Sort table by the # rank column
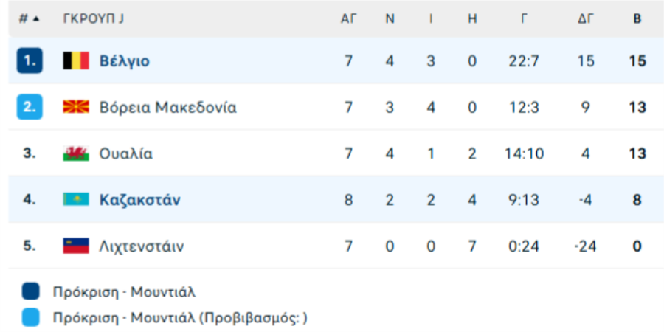The height and width of the screenshot is (332, 664). click(x=30, y=19)
